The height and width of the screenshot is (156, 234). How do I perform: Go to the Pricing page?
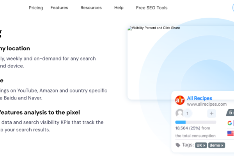tap(36, 8)
